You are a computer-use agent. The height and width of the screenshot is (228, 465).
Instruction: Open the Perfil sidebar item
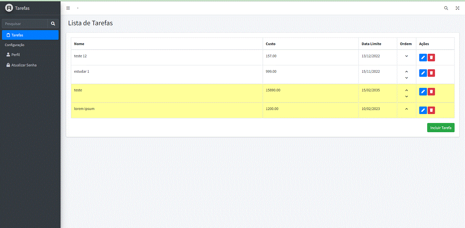(30, 54)
